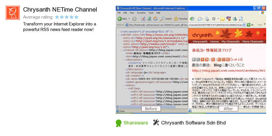Open the Help menu
This screenshot has width=272, height=136.
tap(158, 13)
